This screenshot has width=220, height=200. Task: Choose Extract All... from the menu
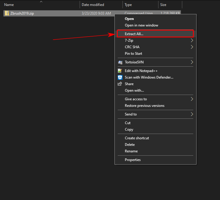pyautogui.click(x=155, y=34)
